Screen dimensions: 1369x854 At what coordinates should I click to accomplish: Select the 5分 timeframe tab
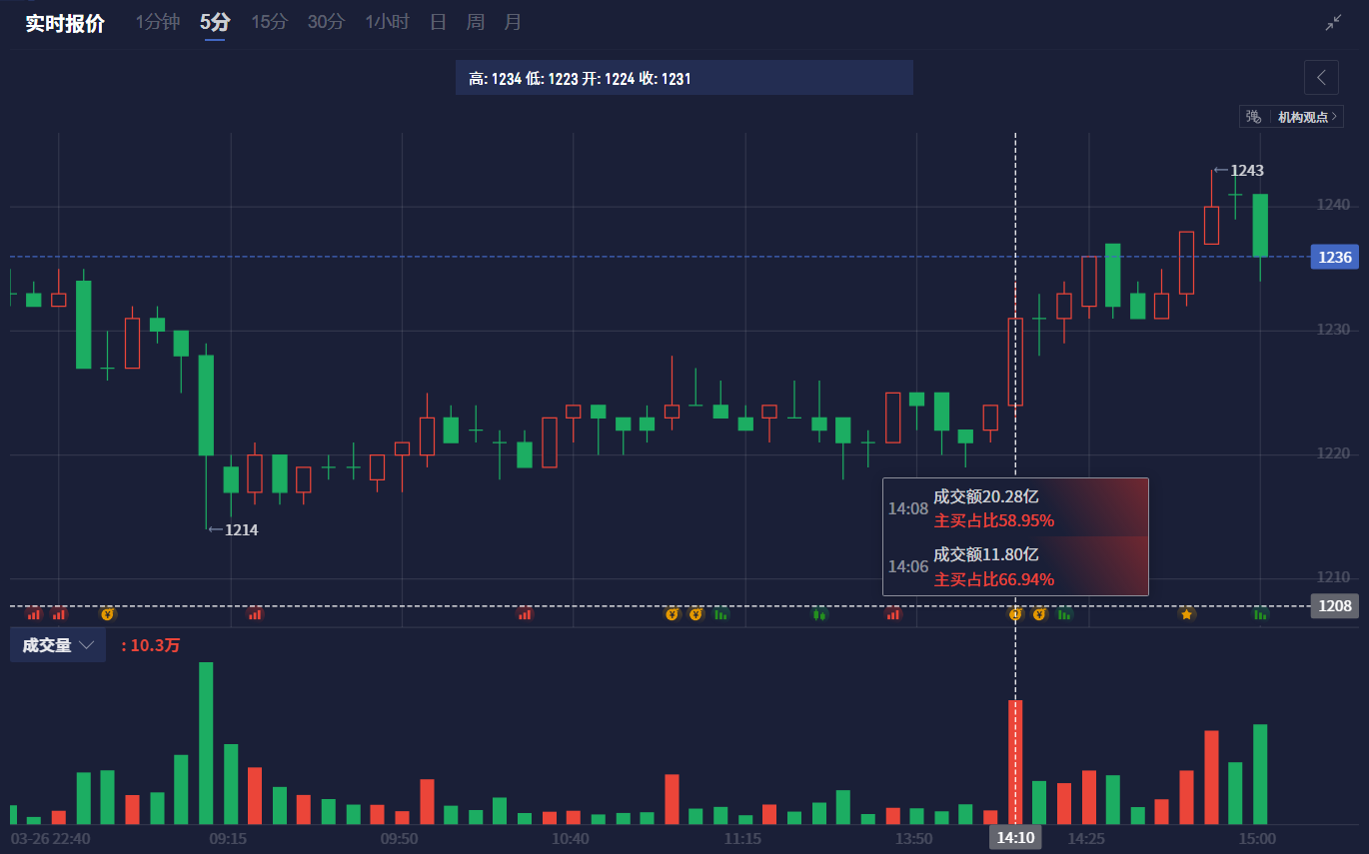(x=214, y=22)
